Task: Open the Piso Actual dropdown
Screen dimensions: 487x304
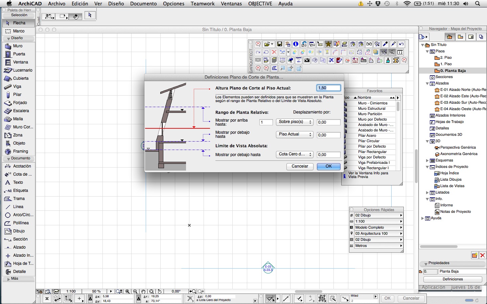Action: [x=295, y=134]
